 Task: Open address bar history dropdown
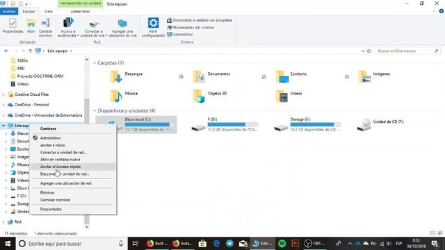coord(363,51)
